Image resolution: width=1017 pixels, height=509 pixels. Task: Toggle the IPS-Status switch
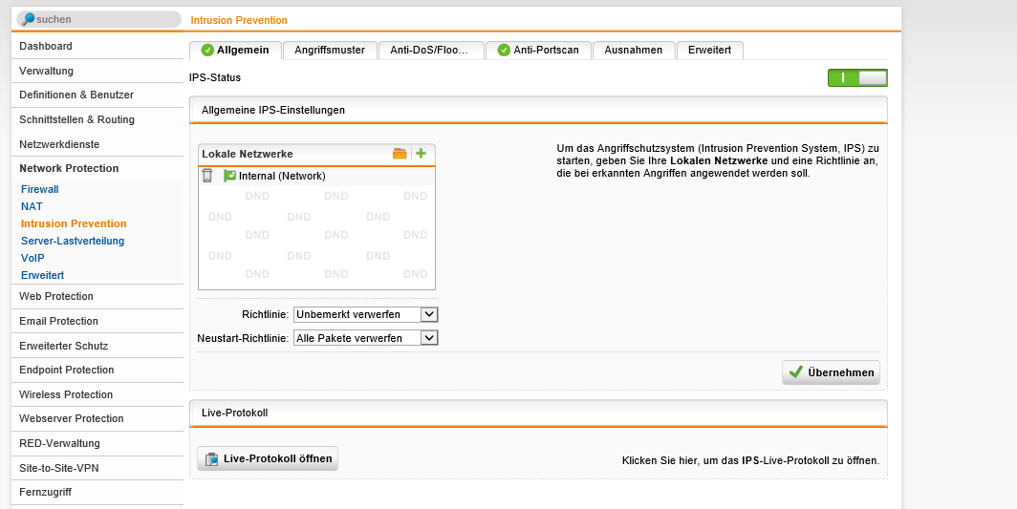pyautogui.click(x=857, y=78)
